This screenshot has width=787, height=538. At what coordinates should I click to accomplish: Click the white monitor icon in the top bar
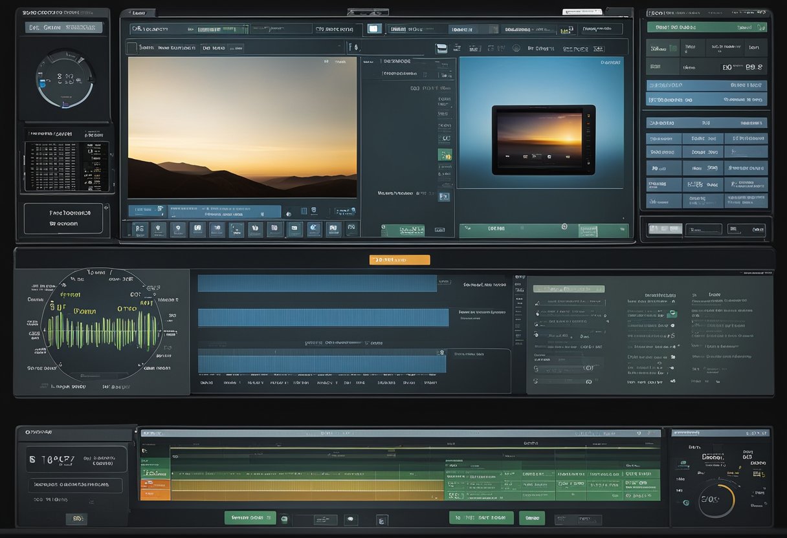coord(373,28)
